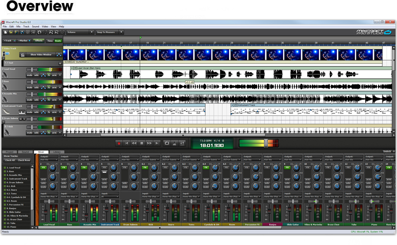Click the Stop playback button
This screenshot has width=397, height=245.
click(x=142, y=143)
